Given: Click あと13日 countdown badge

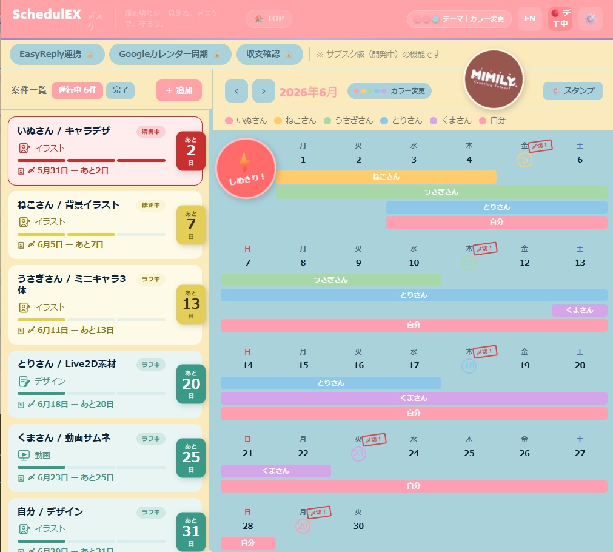Looking at the screenshot, I should (x=191, y=305).
